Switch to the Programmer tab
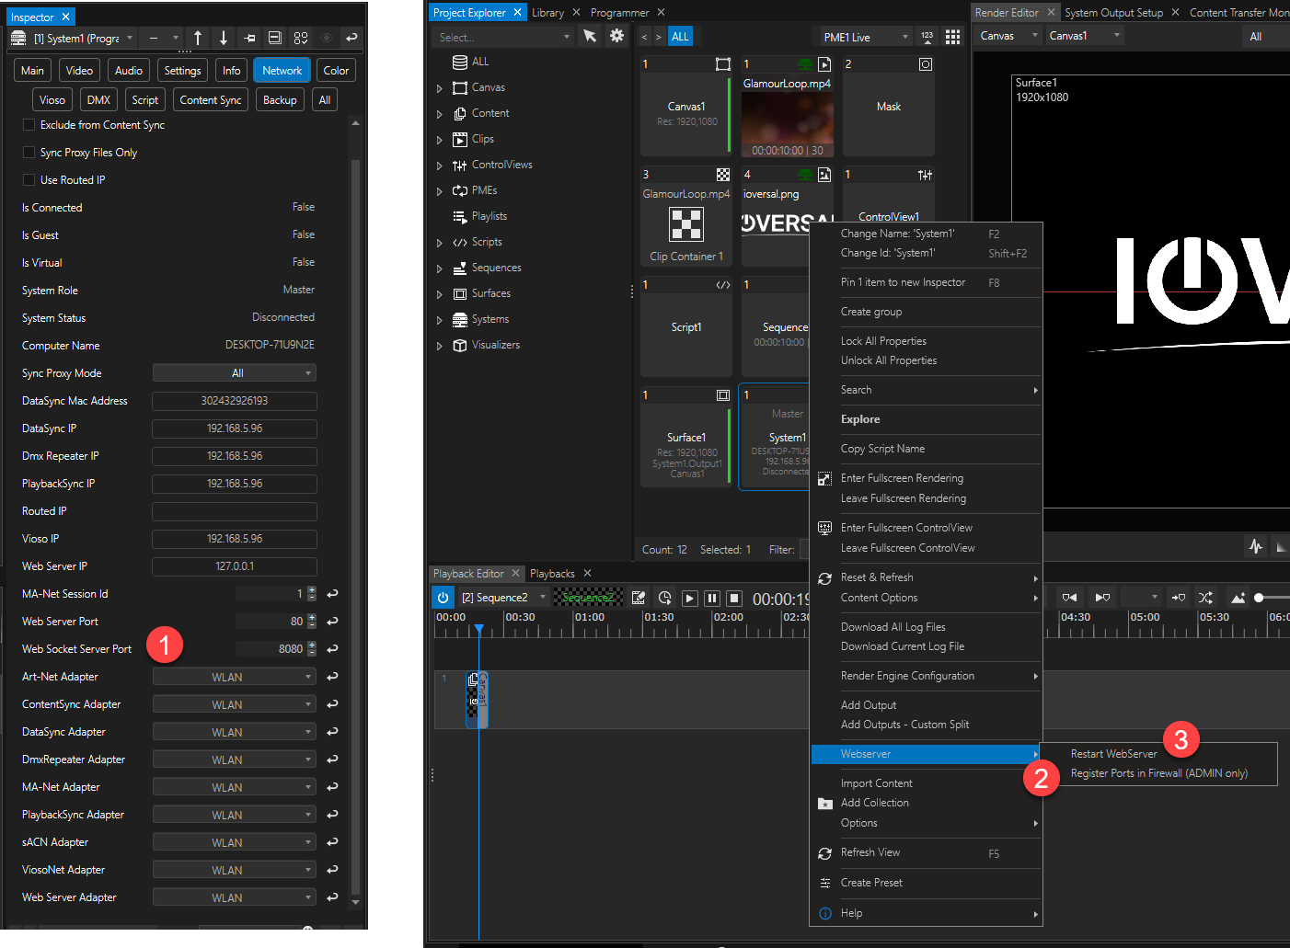1290x948 pixels. tap(619, 13)
